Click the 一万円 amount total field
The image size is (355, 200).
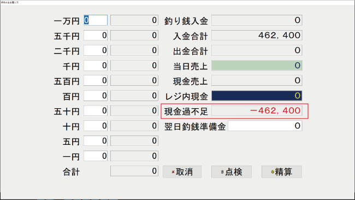pyautogui.click(x=134, y=20)
